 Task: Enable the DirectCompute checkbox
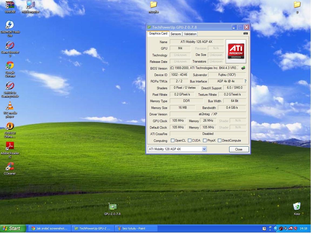coord(219,141)
